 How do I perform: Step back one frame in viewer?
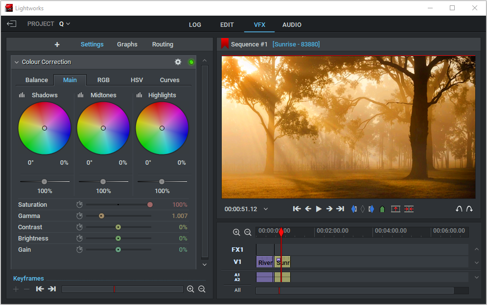pos(308,209)
